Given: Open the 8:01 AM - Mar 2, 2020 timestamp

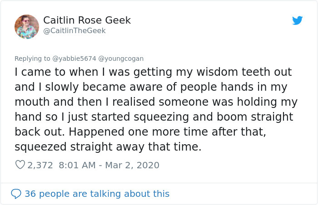Looking at the screenshot, I should [x=109, y=165].
